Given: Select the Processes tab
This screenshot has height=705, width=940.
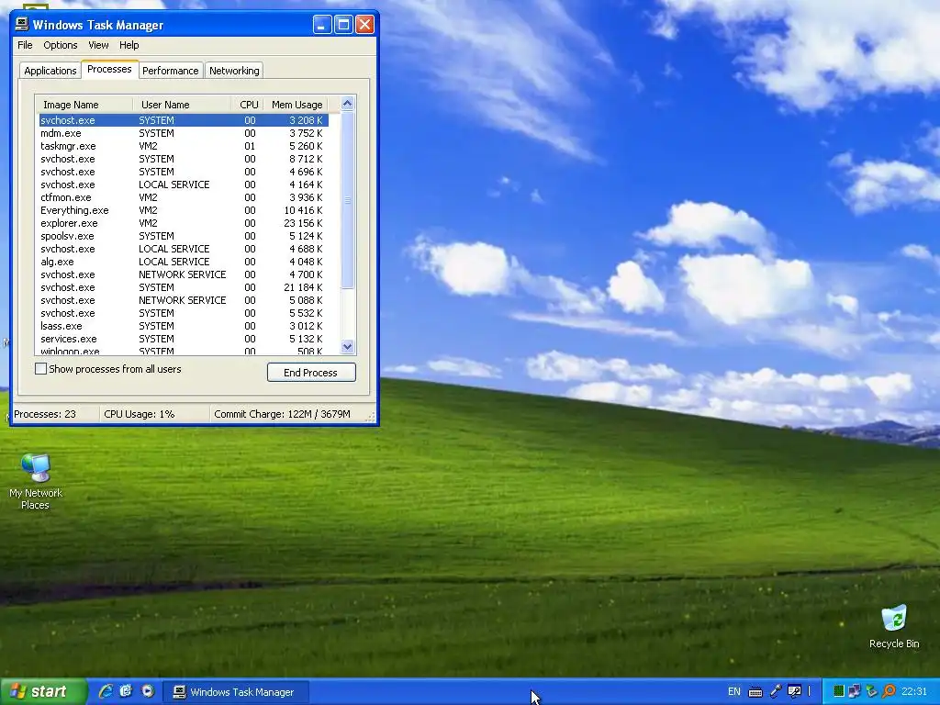Looking at the screenshot, I should (109, 69).
